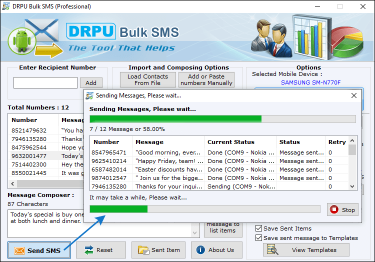Click the status list scroll-down arrow
Image resolution: width=375 pixels, height=262 pixels.
[352, 186]
